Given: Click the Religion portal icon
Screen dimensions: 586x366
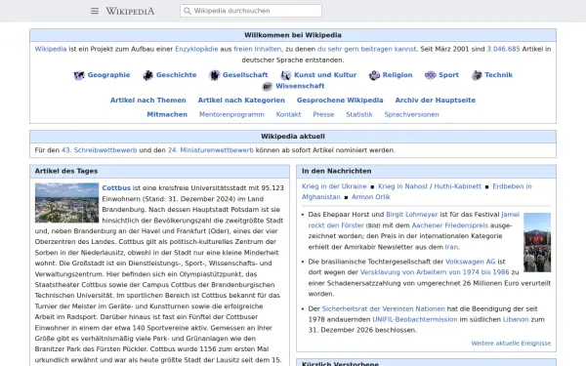Looking at the screenshot, I should pyautogui.click(x=374, y=75).
